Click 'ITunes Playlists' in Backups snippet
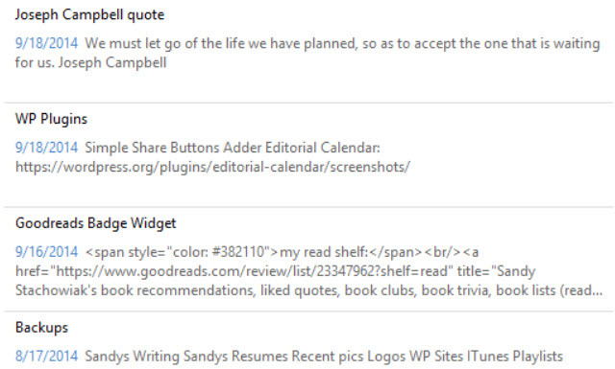 point(515,357)
